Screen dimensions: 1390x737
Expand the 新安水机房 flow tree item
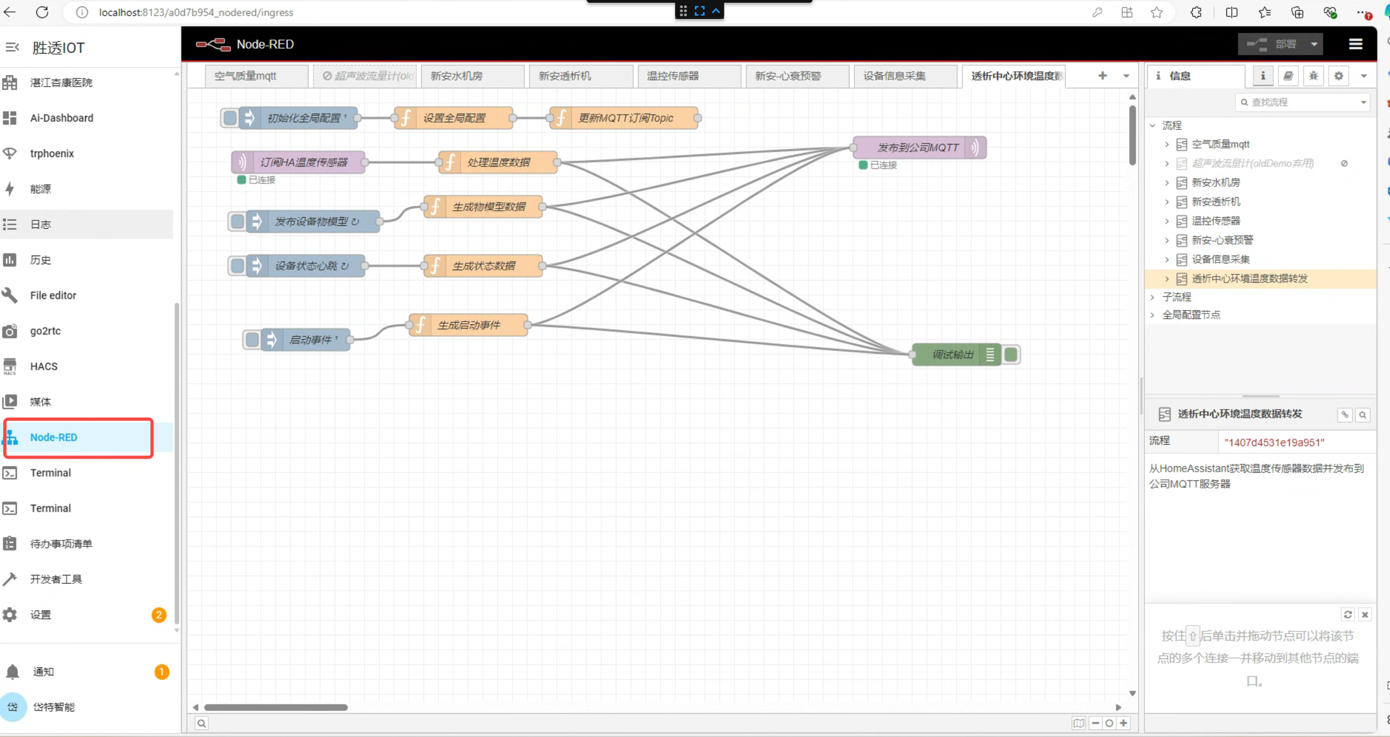pos(1167,182)
